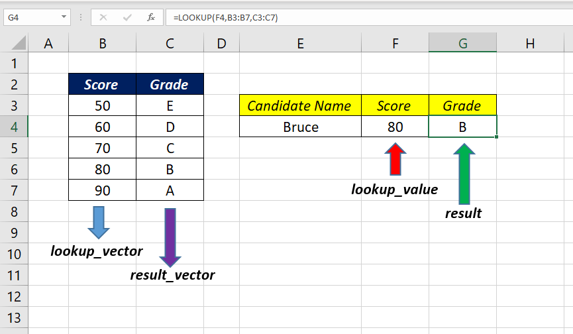Screen dimensions: 573x334
Task: Select row 7 header
Action: tap(14, 190)
